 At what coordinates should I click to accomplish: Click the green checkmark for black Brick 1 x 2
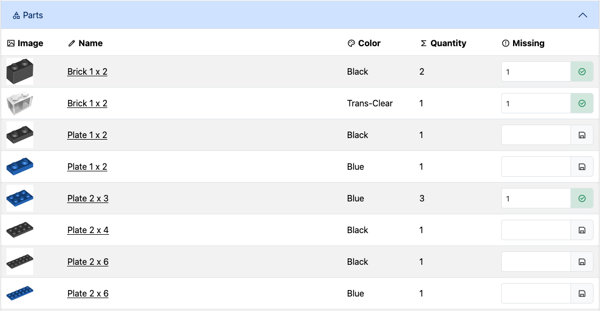tap(582, 72)
